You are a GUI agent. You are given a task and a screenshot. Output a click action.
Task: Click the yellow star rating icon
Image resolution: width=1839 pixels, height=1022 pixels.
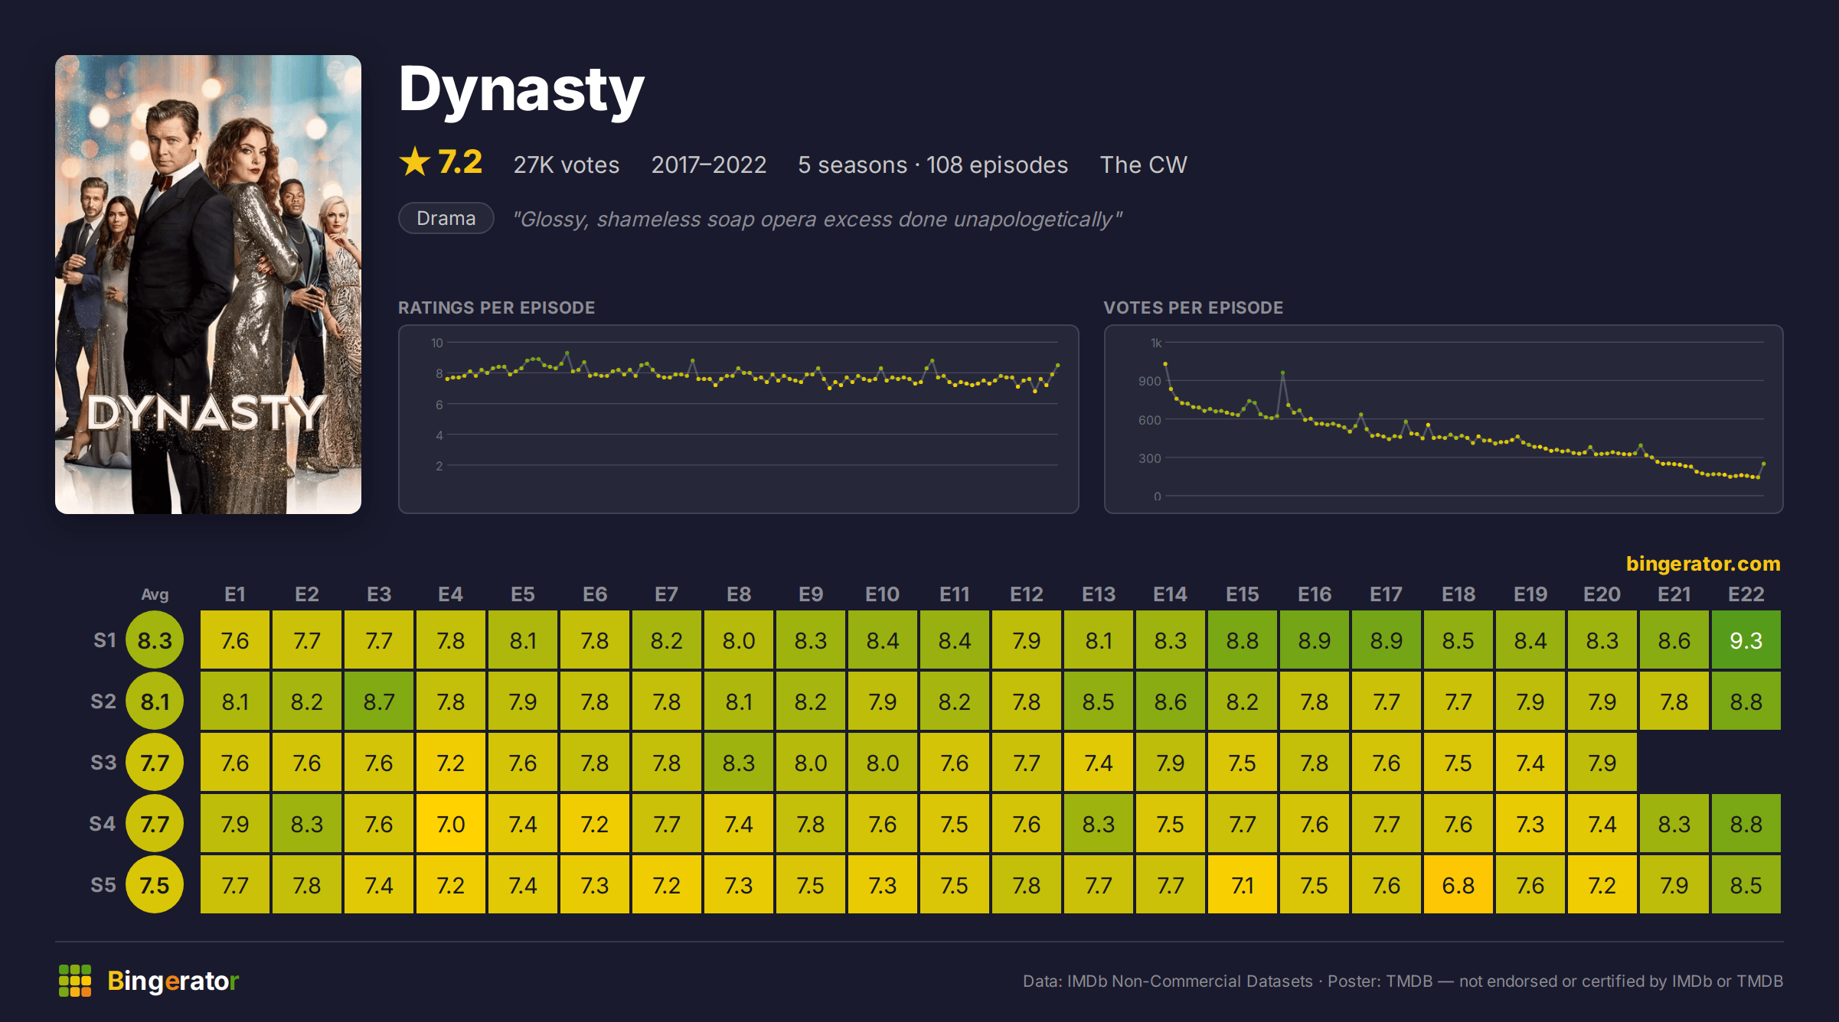pos(415,162)
